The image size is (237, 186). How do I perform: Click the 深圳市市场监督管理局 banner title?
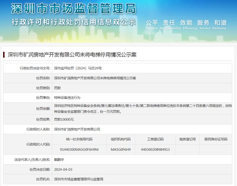(74, 9)
